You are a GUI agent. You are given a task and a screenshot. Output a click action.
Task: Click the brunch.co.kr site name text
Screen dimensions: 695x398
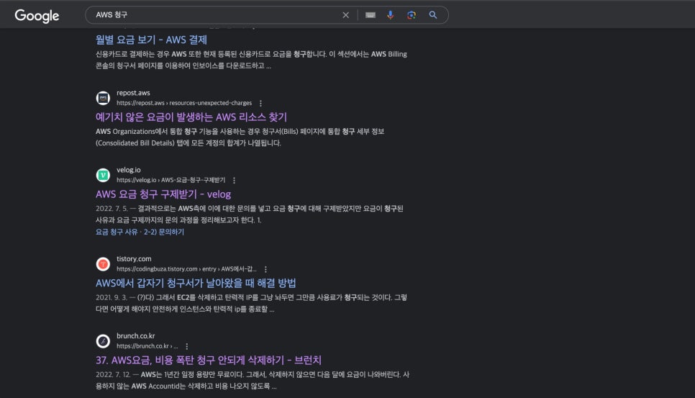click(x=136, y=335)
